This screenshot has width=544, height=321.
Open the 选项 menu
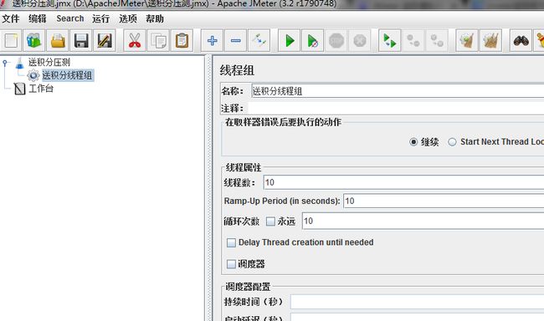click(128, 18)
